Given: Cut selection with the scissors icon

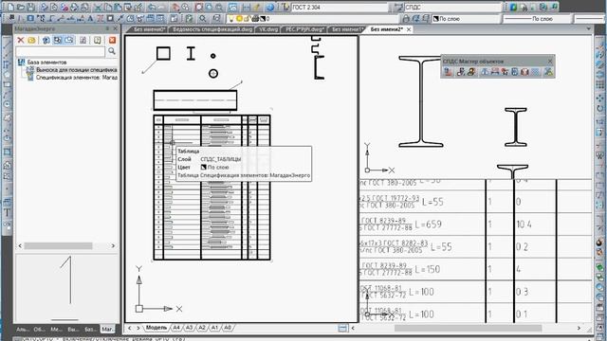Looking at the screenshot, I should pos(98,7).
